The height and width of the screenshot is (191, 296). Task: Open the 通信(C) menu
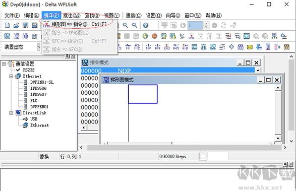tap(134, 15)
